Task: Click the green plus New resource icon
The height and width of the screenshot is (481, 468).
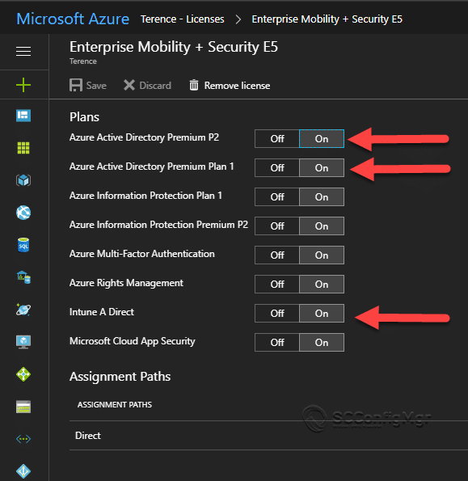Action: pos(23,85)
